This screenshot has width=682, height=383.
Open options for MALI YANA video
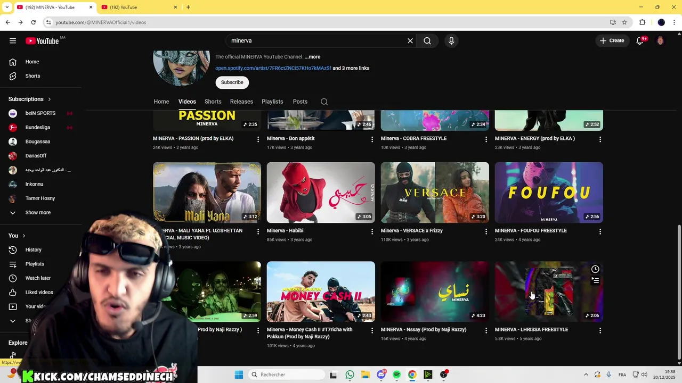(258, 231)
